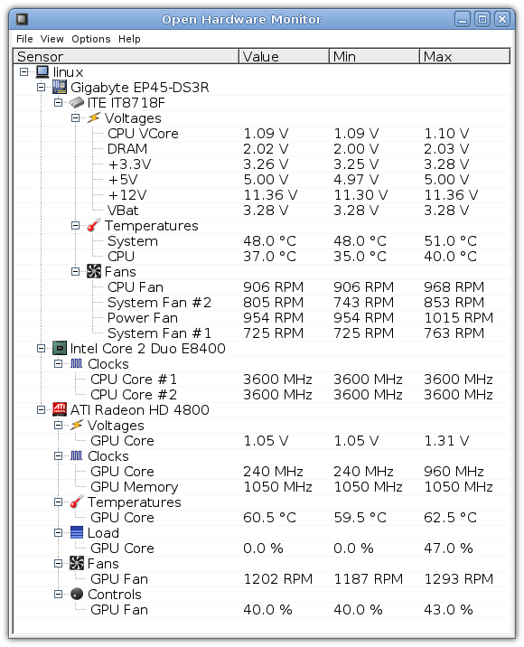Viewport: 524px width, 647px height.
Task: Collapse the ATI Radeon HD 4800 node
Action: (x=41, y=409)
